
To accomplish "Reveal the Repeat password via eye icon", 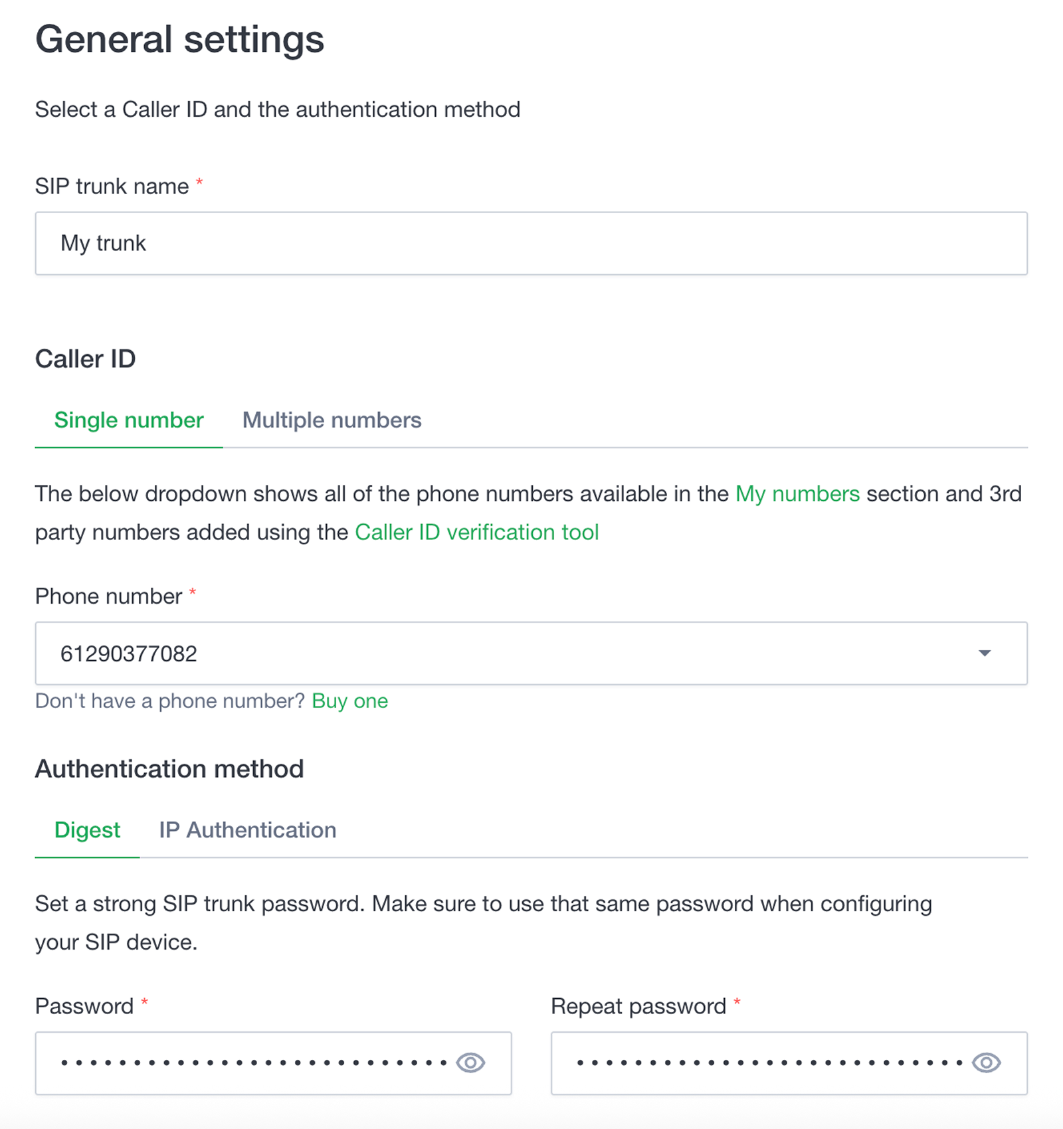I will [x=986, y=1063].
